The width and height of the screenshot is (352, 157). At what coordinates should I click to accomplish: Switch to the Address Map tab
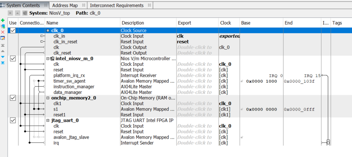(65, 5)
